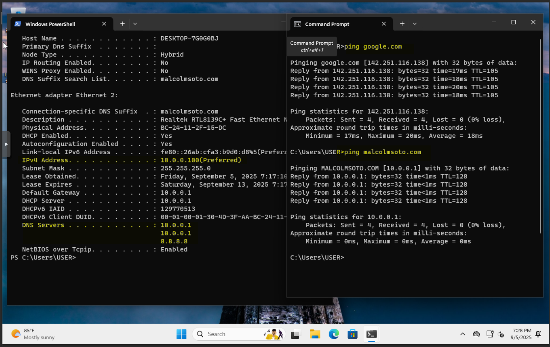
Task: Launch File Explorer from taskbar
Action: coord(315,334)
